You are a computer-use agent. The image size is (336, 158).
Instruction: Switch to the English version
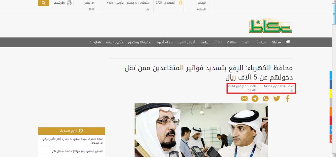click(x=95, y=42)
